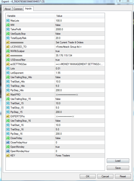Click the Variable column header

[x=30, y=16]
